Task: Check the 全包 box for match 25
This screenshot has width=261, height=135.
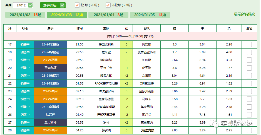Action: click(x=249, y=107)
